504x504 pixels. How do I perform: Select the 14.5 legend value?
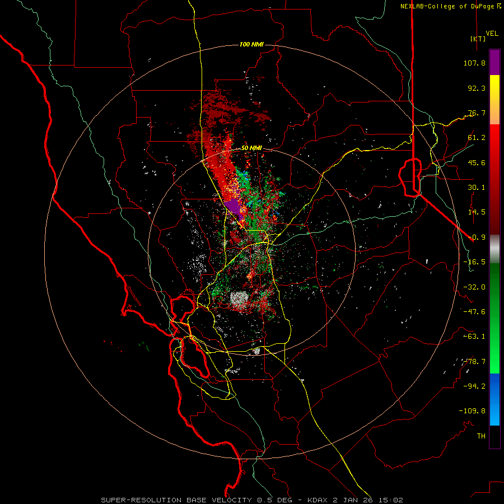[477, 212]
